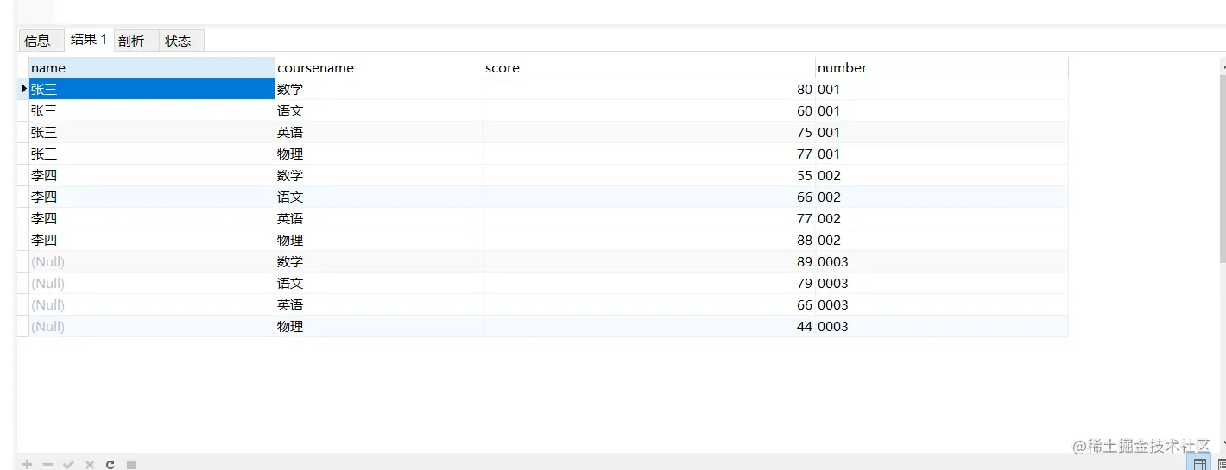1226x470 pixels.
Task: Select score 66 in 0003 英语 row
Action: pyautogui.click(x=649, y=304)
